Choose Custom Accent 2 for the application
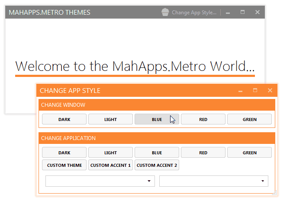This screenshot has width=293, height=207. tap(157, 165)
